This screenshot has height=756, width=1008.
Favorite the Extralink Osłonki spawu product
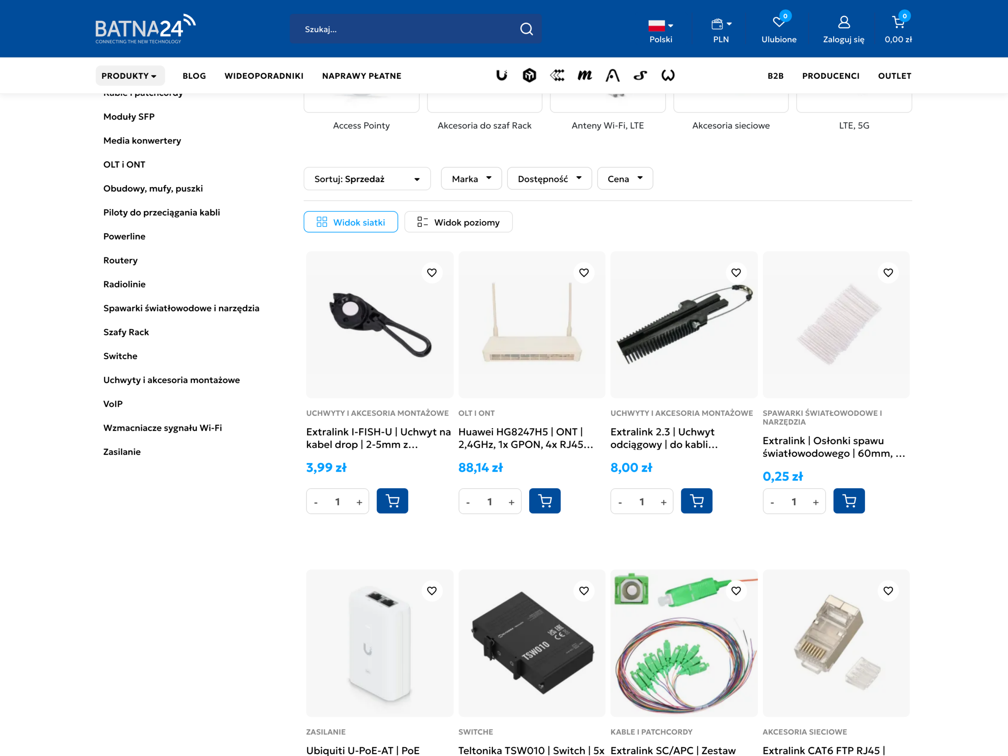(x=888, y=272)
